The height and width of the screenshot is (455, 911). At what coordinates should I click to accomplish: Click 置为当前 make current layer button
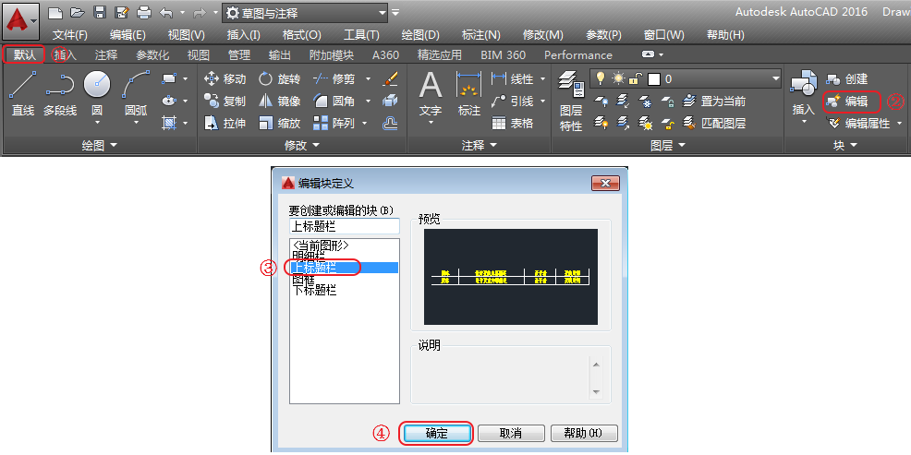click(714, 101)
